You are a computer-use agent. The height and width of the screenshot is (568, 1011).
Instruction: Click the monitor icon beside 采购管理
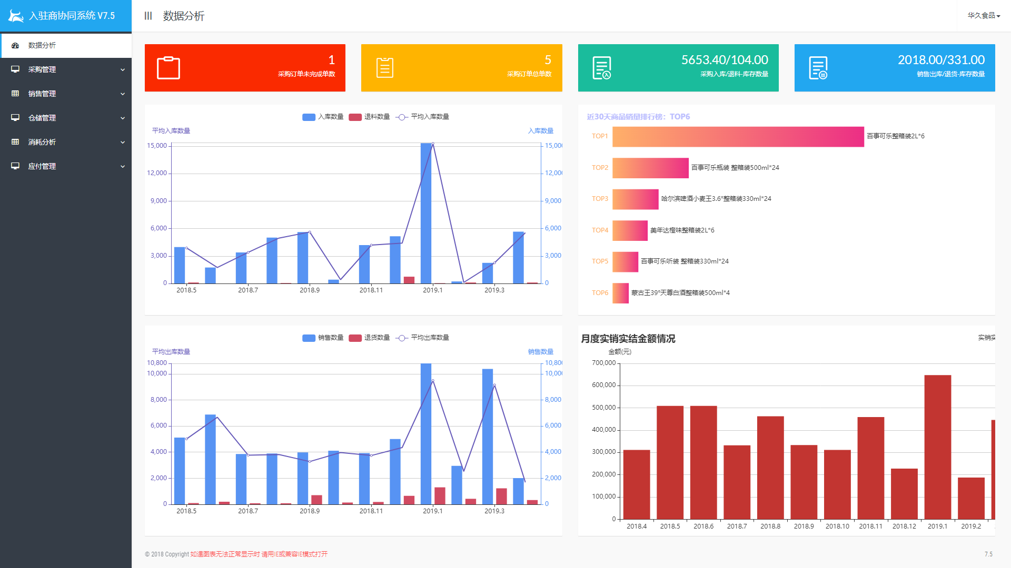pyautogui.click(x=15, y=69)
